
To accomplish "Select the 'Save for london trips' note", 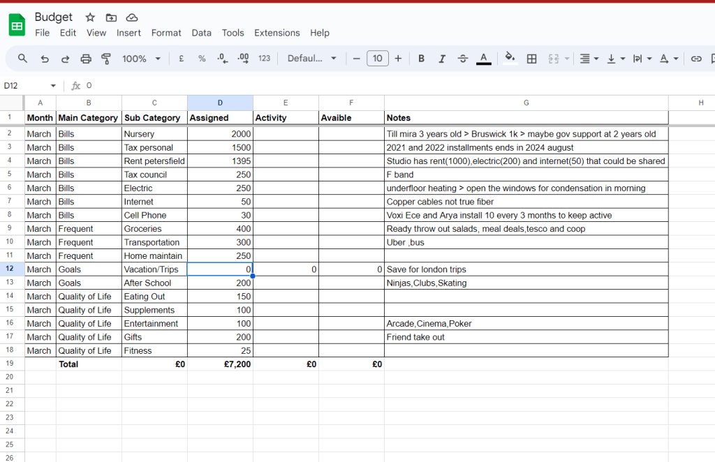I will click(526, 269).
